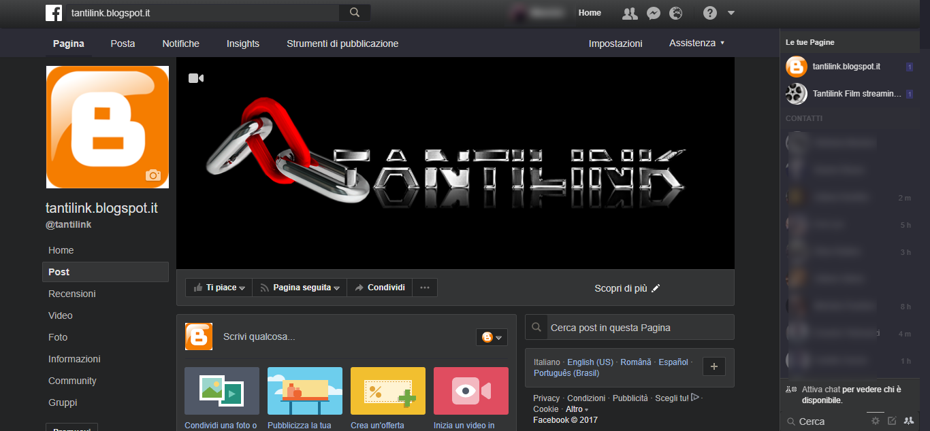The height and width of the screenshot is (431, 930).
Task: Select Română language link
Action: tap(636, 362)
